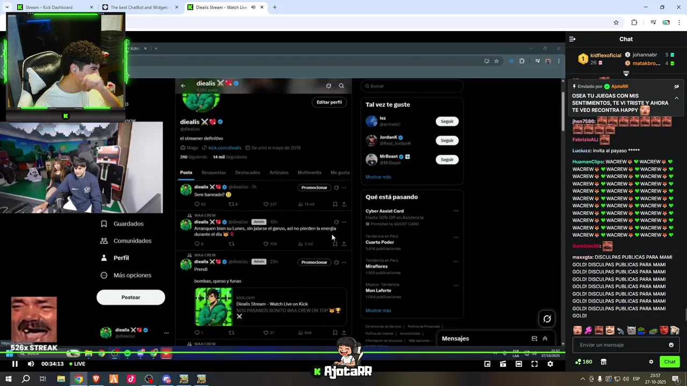
Task: Enter fullscreen mode in the player
Action: (535, 363)
